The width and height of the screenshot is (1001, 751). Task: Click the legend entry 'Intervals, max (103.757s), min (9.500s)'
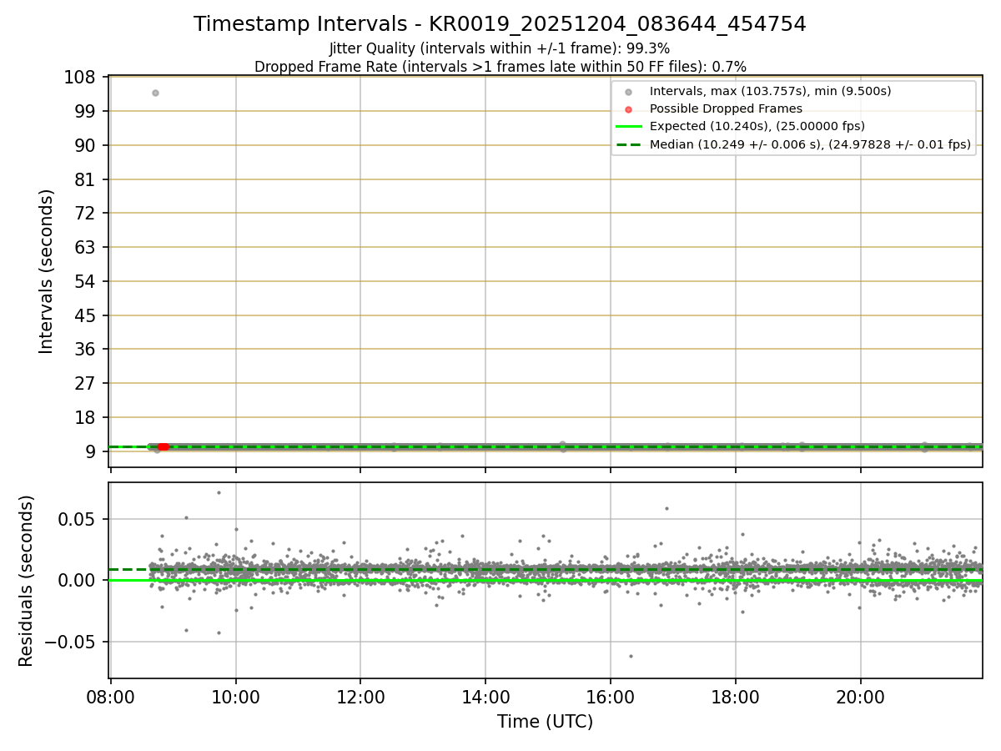[770, 91]
